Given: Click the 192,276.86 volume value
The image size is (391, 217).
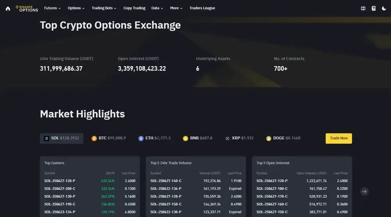Looking at the screenshot, I should click(212, 181).
